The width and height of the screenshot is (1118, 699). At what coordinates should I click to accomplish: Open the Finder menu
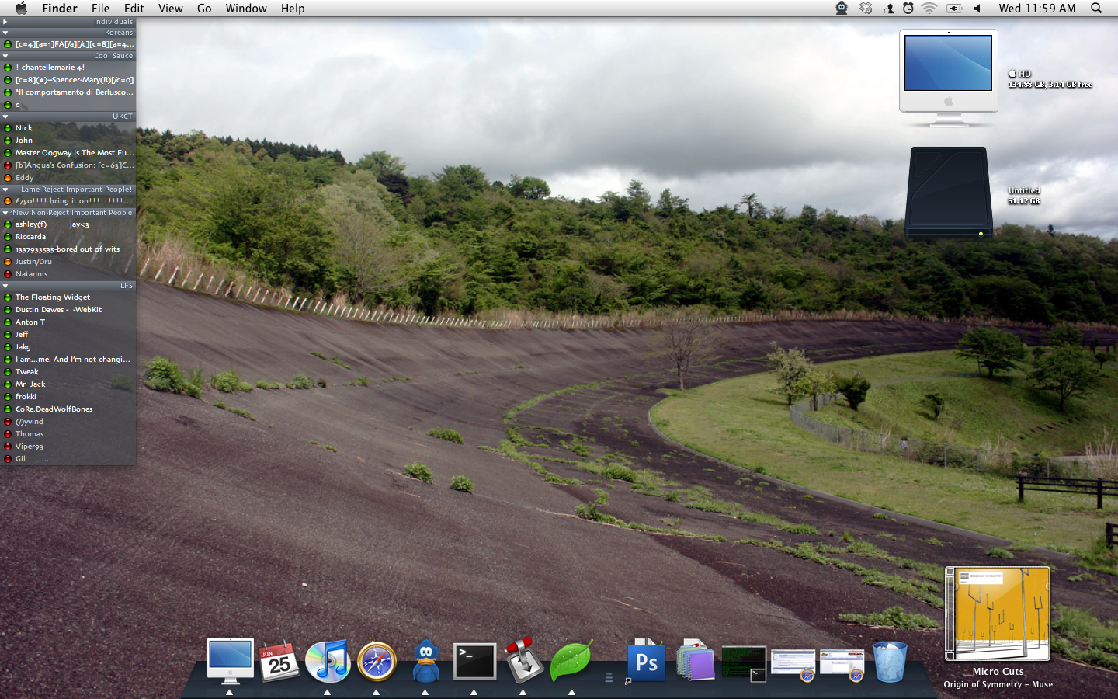[60, 9]
